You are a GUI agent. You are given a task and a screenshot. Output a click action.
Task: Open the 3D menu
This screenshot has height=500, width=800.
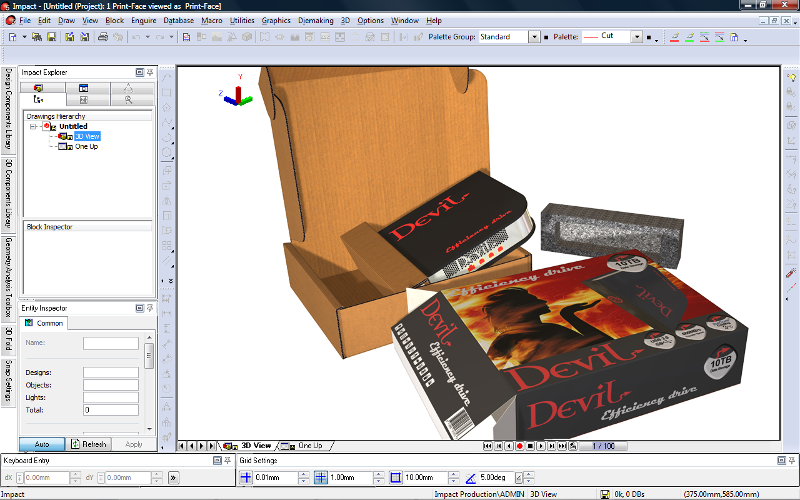346,21
